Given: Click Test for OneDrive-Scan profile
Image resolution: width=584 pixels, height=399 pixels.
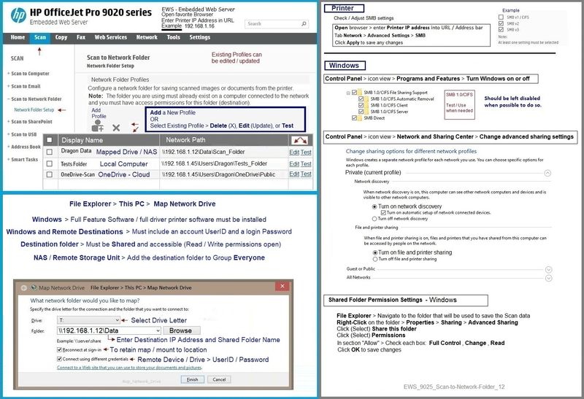Looking at the screenshot, I should (x=306, y=174).
